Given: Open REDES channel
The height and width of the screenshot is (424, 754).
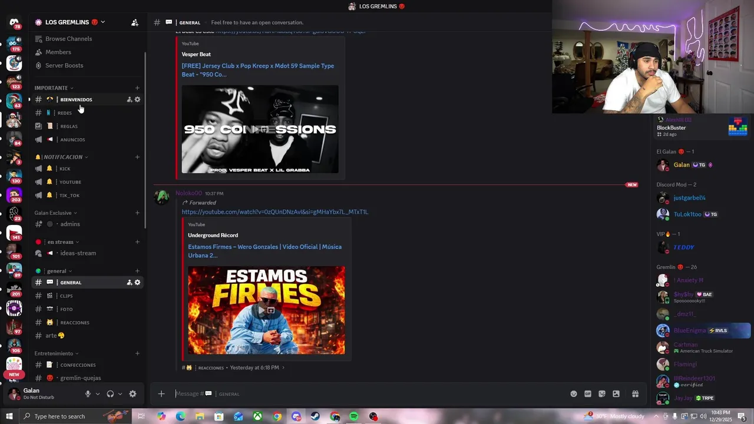Looking at the screenshot, I should click(x=87, y=113).
